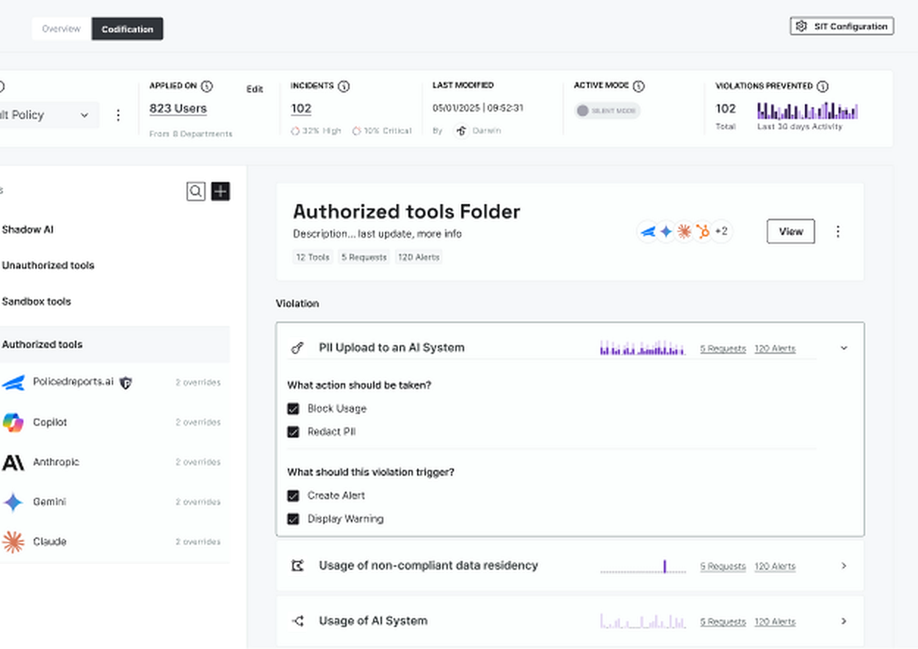Open 5 Requests in Usage of AI System row

click(x=723, y=622)
